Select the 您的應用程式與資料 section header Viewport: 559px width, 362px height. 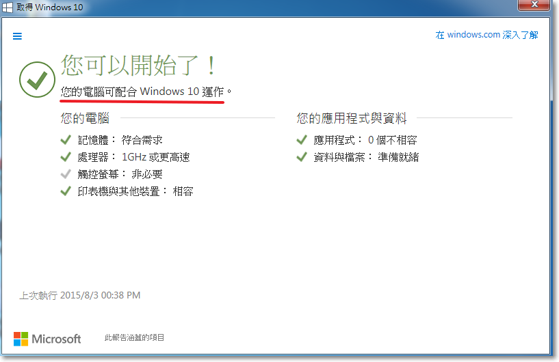click(352, 119)
